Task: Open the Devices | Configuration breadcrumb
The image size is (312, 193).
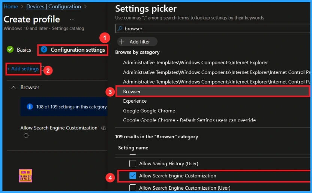Action: click(x=54, y=7)
